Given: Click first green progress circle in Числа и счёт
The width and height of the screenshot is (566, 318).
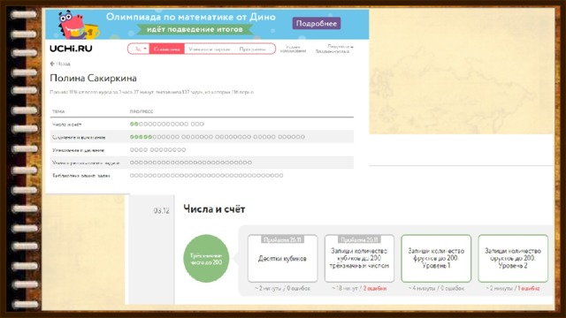Looking at the screenshot, I should tap(132, 124).
